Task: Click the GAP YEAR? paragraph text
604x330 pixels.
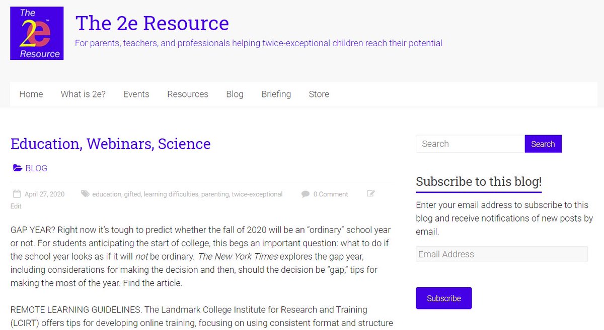Action: click(201, 256)
